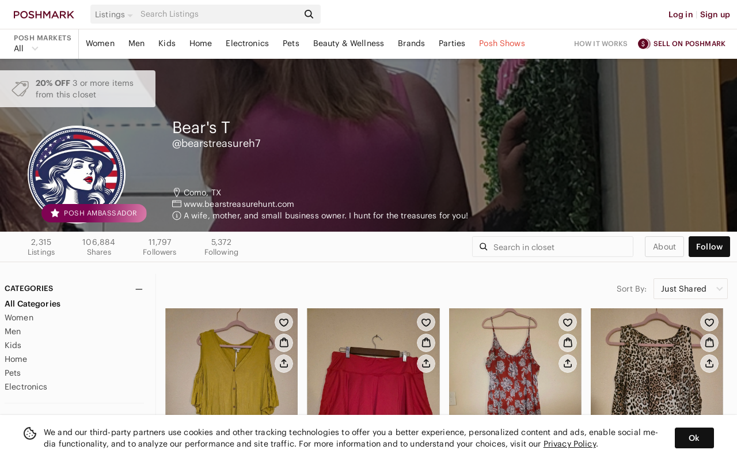Click the search magnifier icon
737x461 pixels.
click(x=309, y=14)
